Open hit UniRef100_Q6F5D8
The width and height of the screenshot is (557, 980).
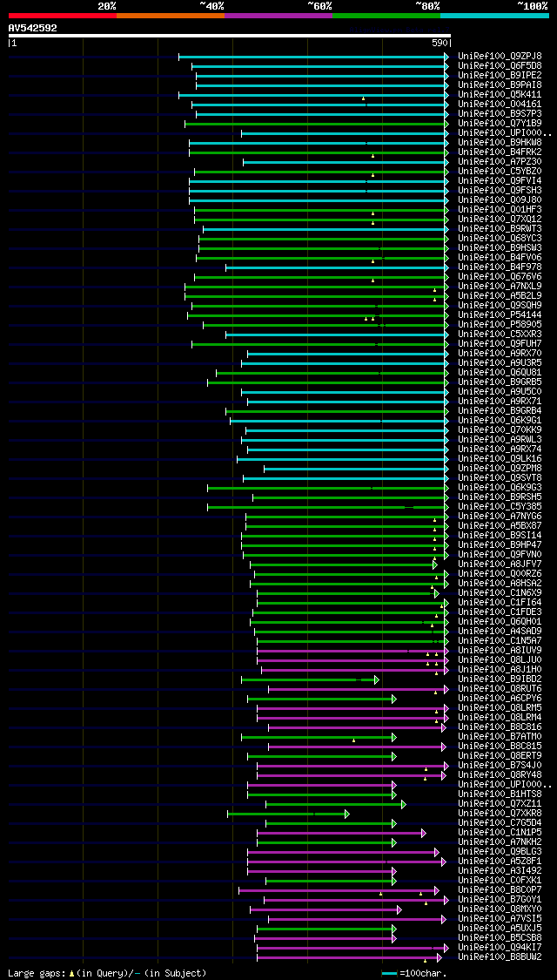(x=500, y=65)
